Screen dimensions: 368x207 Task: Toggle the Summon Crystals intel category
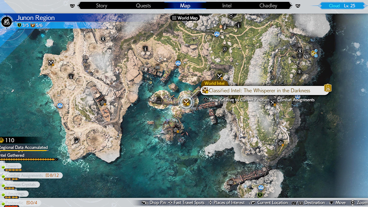coord(20,185)
